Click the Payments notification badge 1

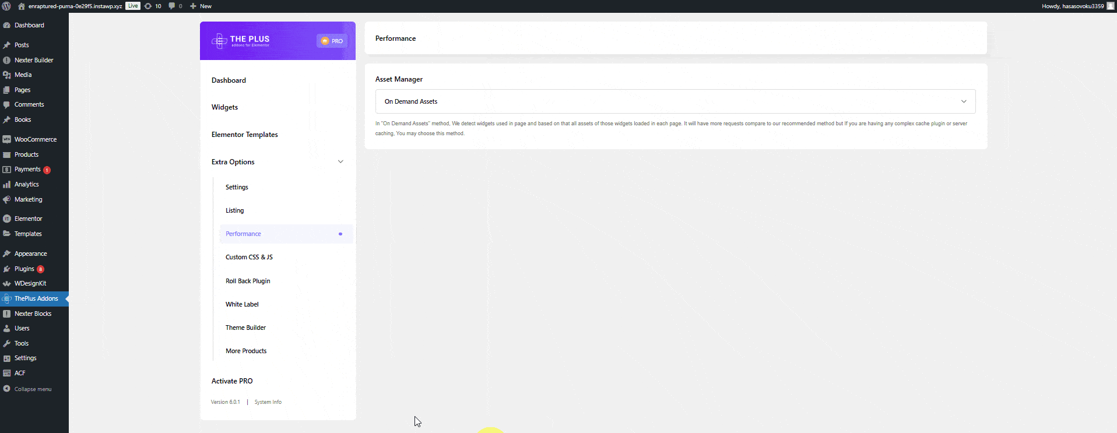pyautogui.click(x=47, y=170)
